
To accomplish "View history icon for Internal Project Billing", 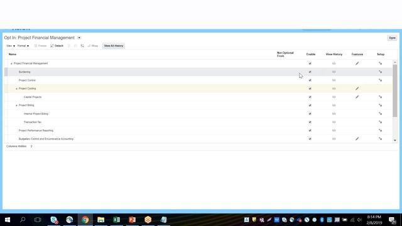I will pyautogui.click(x=334, y=114).
